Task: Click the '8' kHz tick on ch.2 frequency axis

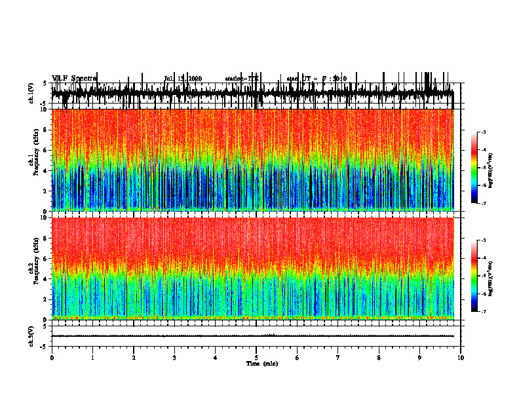Action: pos(46,239)
